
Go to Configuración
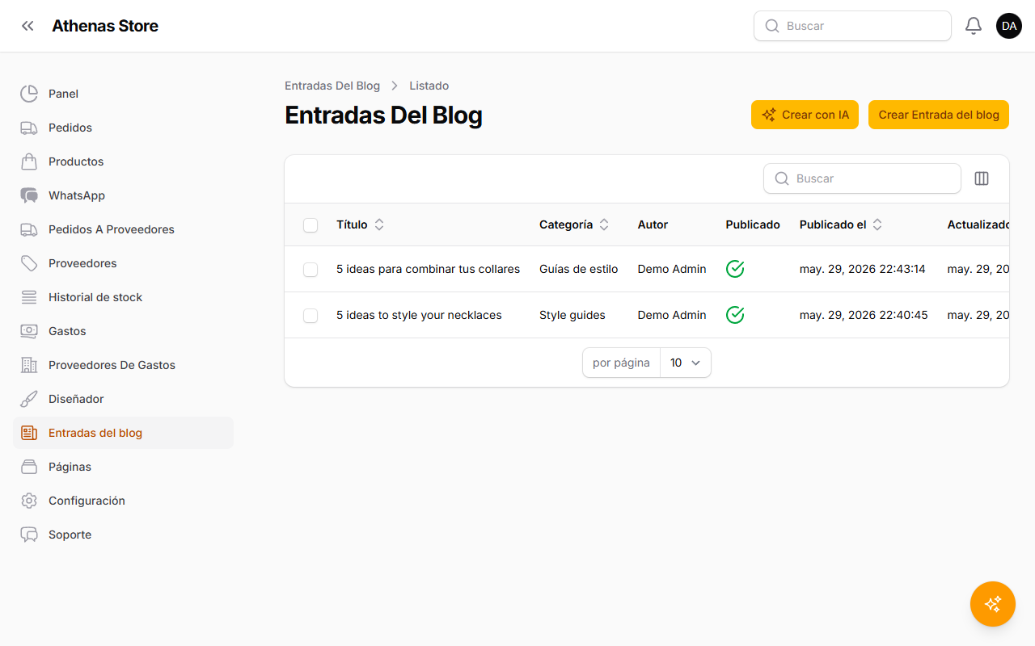tap(123, 501)
